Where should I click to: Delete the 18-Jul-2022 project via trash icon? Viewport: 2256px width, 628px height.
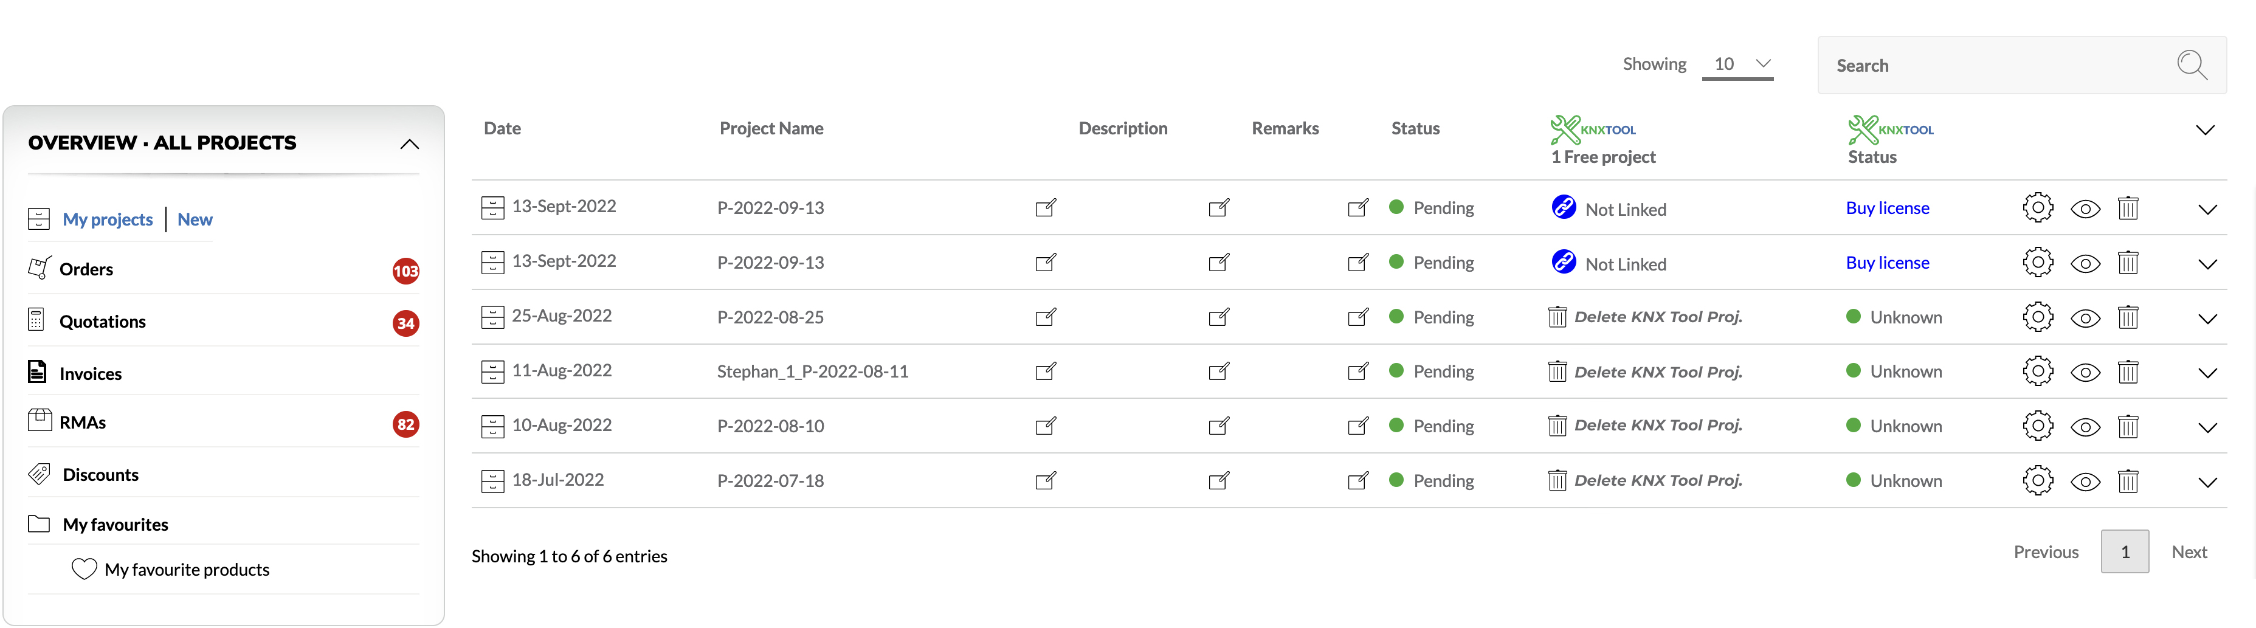(2127, 481)
